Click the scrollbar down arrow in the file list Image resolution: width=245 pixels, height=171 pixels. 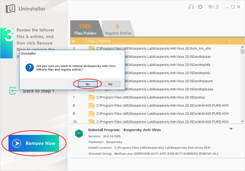(242, 121)
